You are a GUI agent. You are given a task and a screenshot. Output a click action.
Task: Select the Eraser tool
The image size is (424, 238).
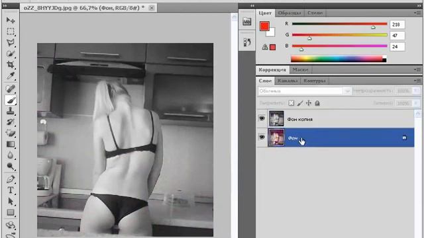coord(11,133)
